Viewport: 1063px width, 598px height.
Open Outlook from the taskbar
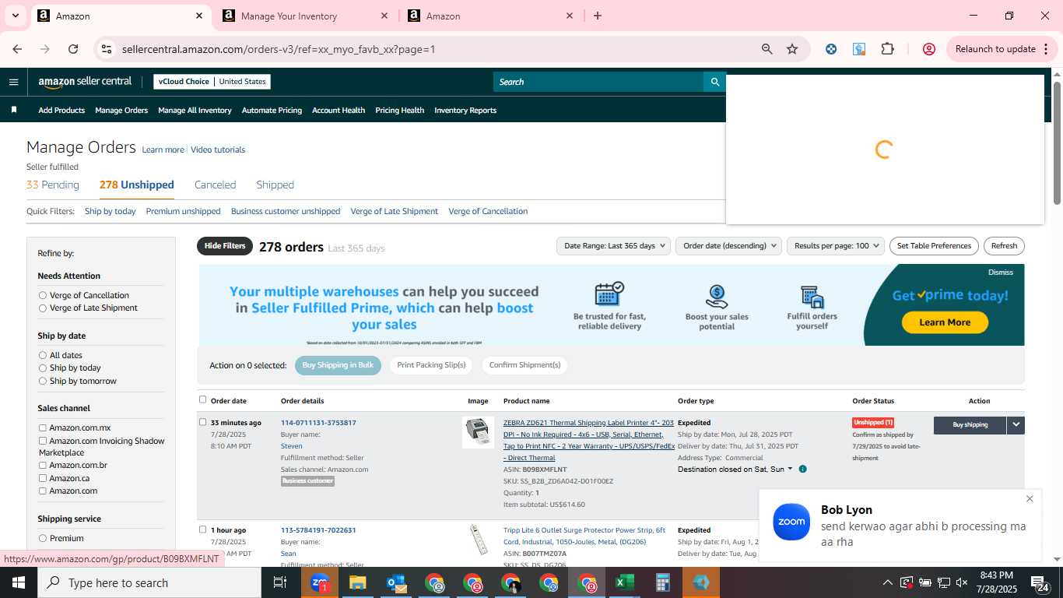coord(396,582)
